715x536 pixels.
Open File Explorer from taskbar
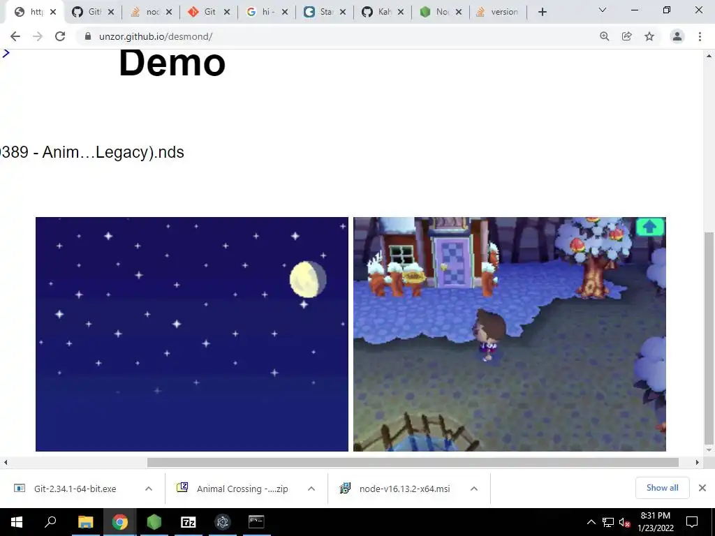[x=85, y=522]
